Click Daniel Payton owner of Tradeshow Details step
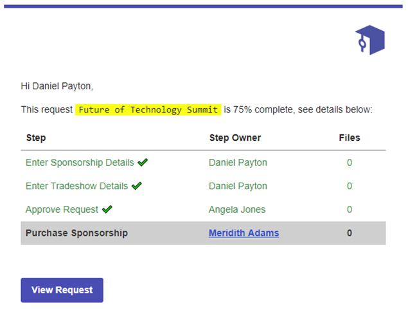 pyautogui.click(x=238, y=186)
